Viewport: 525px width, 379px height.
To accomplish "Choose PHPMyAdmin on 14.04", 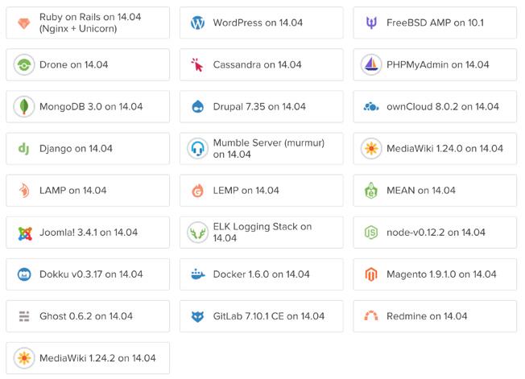I will 435,65.
